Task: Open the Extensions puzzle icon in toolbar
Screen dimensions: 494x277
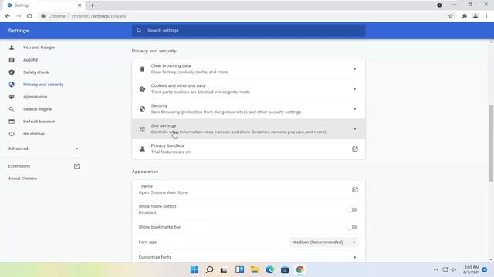Action: [x=464, y=16]
